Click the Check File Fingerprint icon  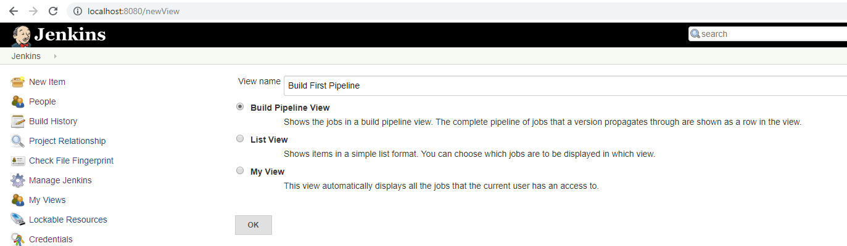[18, 161]
